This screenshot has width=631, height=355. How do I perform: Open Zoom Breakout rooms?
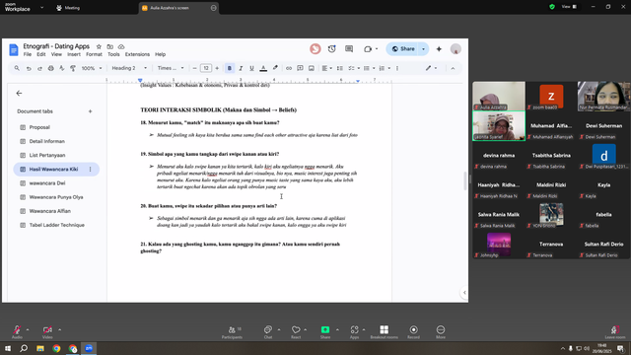(384, 331)
